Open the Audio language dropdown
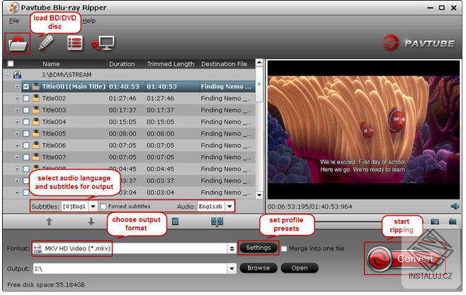466x295 pixels. pos(229,207)
